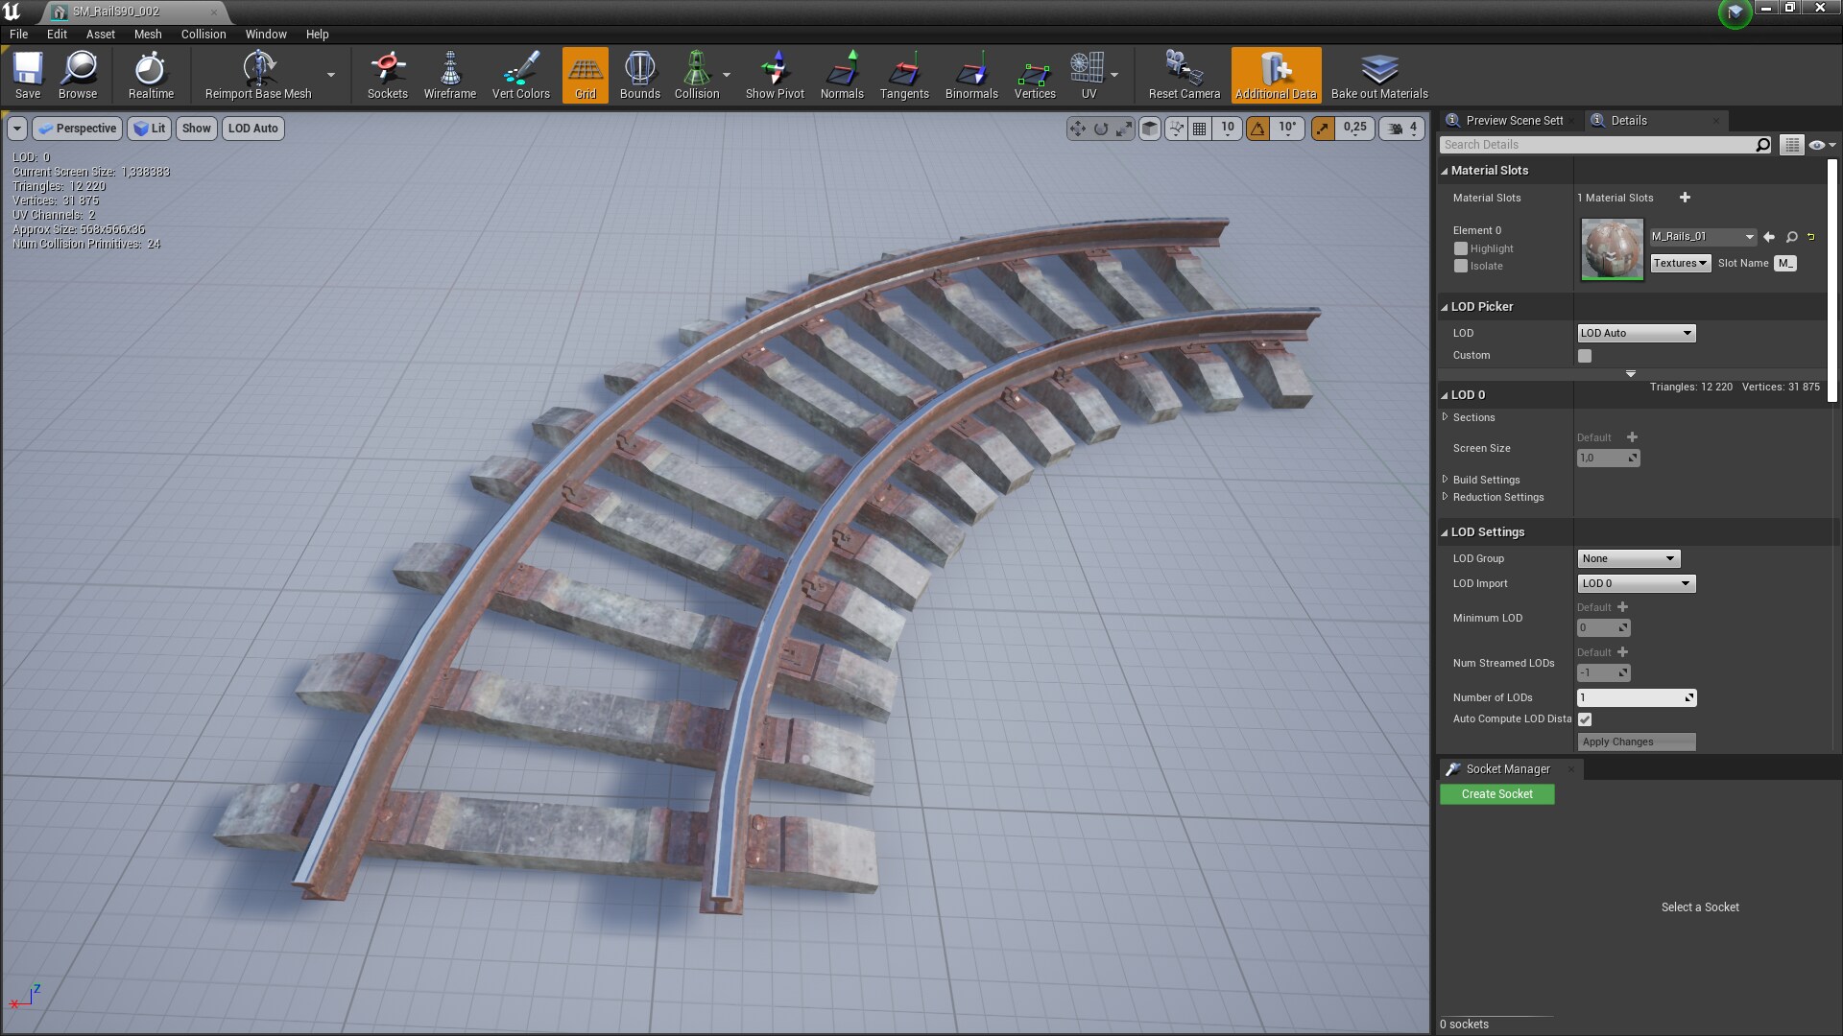Uncheck Auto Compute LOD Distances checkbox
Image resolution: width=1843 pixels, height=1036 pixels.
[1585, 719]
